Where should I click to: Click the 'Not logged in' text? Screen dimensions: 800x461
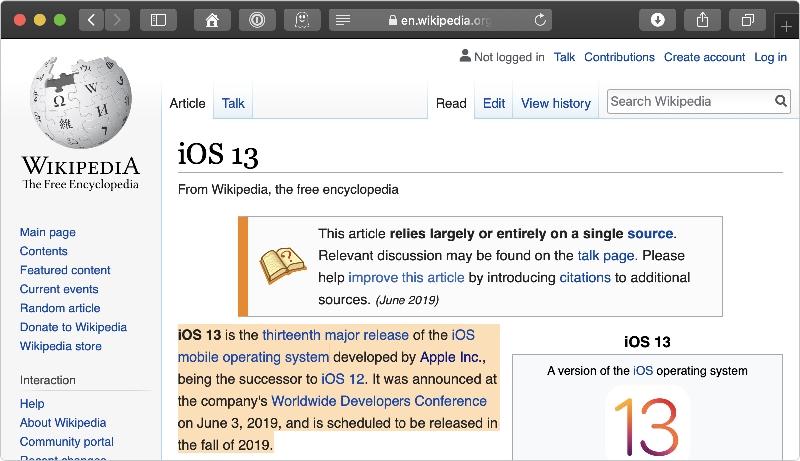pyautogui.click(x=509, y=57)
